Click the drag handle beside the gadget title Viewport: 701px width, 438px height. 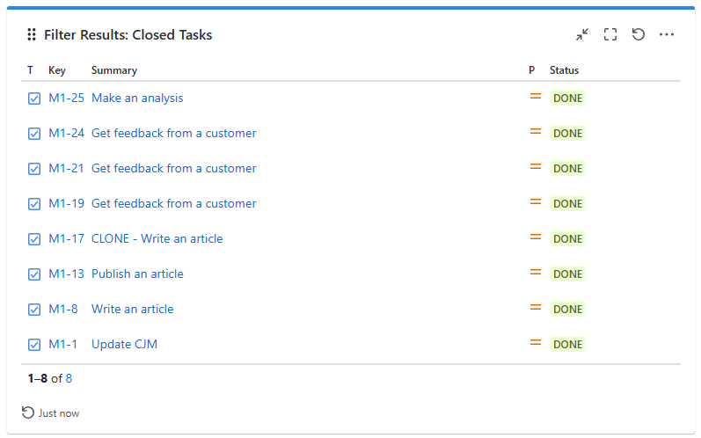click(x=32, y=35)
